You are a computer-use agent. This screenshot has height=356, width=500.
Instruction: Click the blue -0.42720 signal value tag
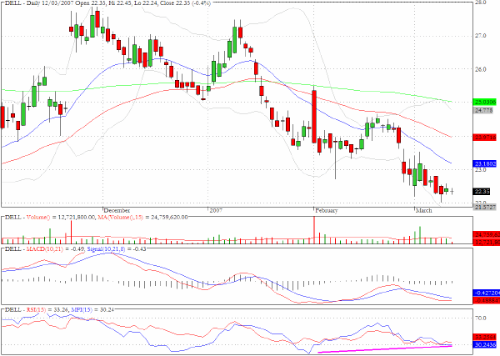point(487,293)
